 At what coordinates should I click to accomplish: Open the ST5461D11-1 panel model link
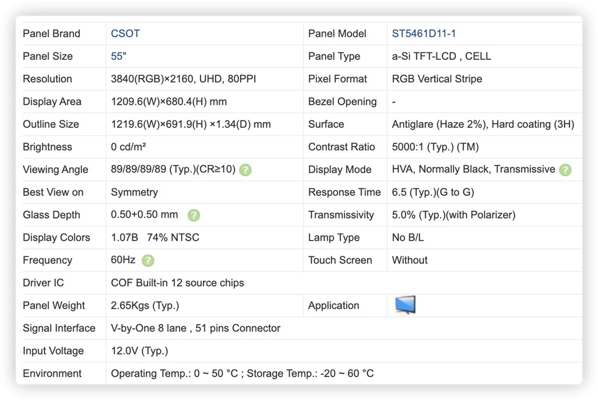(423, 34)
